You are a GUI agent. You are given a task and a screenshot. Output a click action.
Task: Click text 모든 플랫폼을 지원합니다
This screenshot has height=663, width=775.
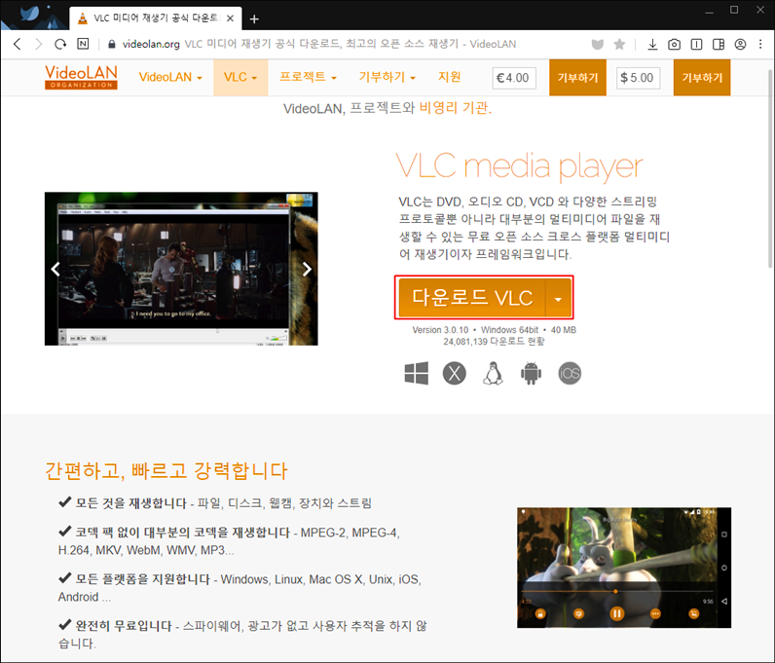click(143, 579)
